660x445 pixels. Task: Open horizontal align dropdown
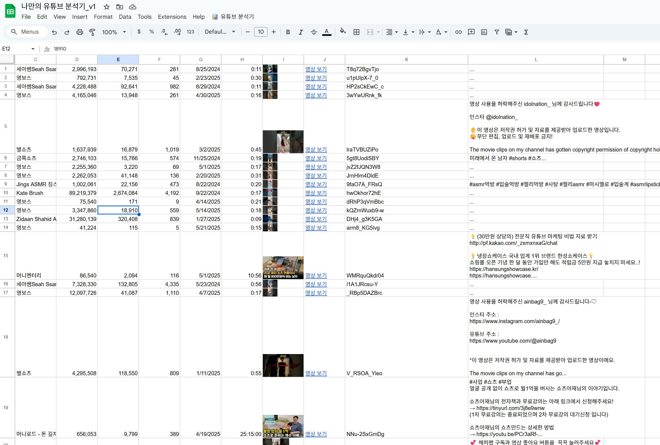pyautogui.click(x=392, y=32)
